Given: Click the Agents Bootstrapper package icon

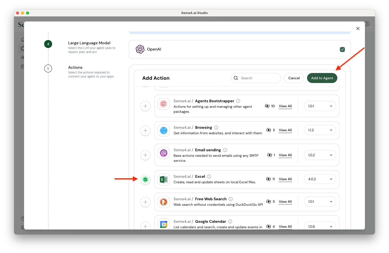Looking at the screenshot, I should point(164,104).
